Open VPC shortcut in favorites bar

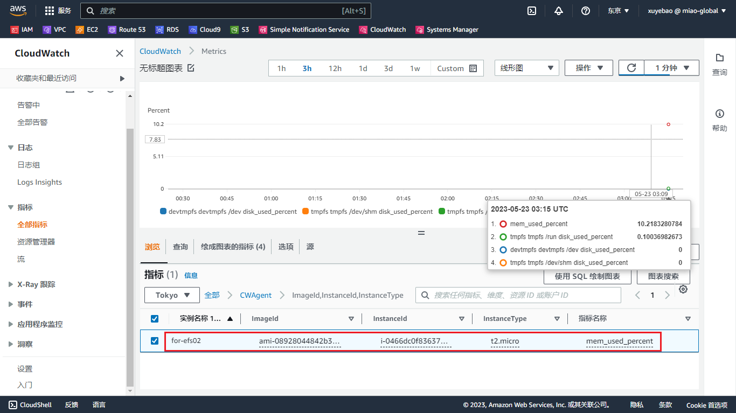click(54, 30)
